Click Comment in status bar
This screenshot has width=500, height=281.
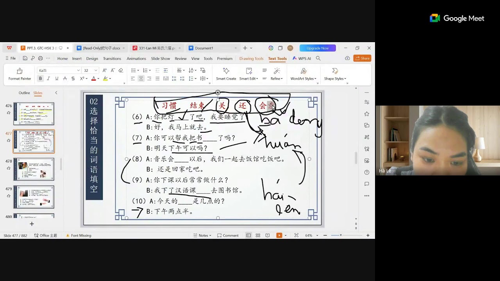(228, 235)
